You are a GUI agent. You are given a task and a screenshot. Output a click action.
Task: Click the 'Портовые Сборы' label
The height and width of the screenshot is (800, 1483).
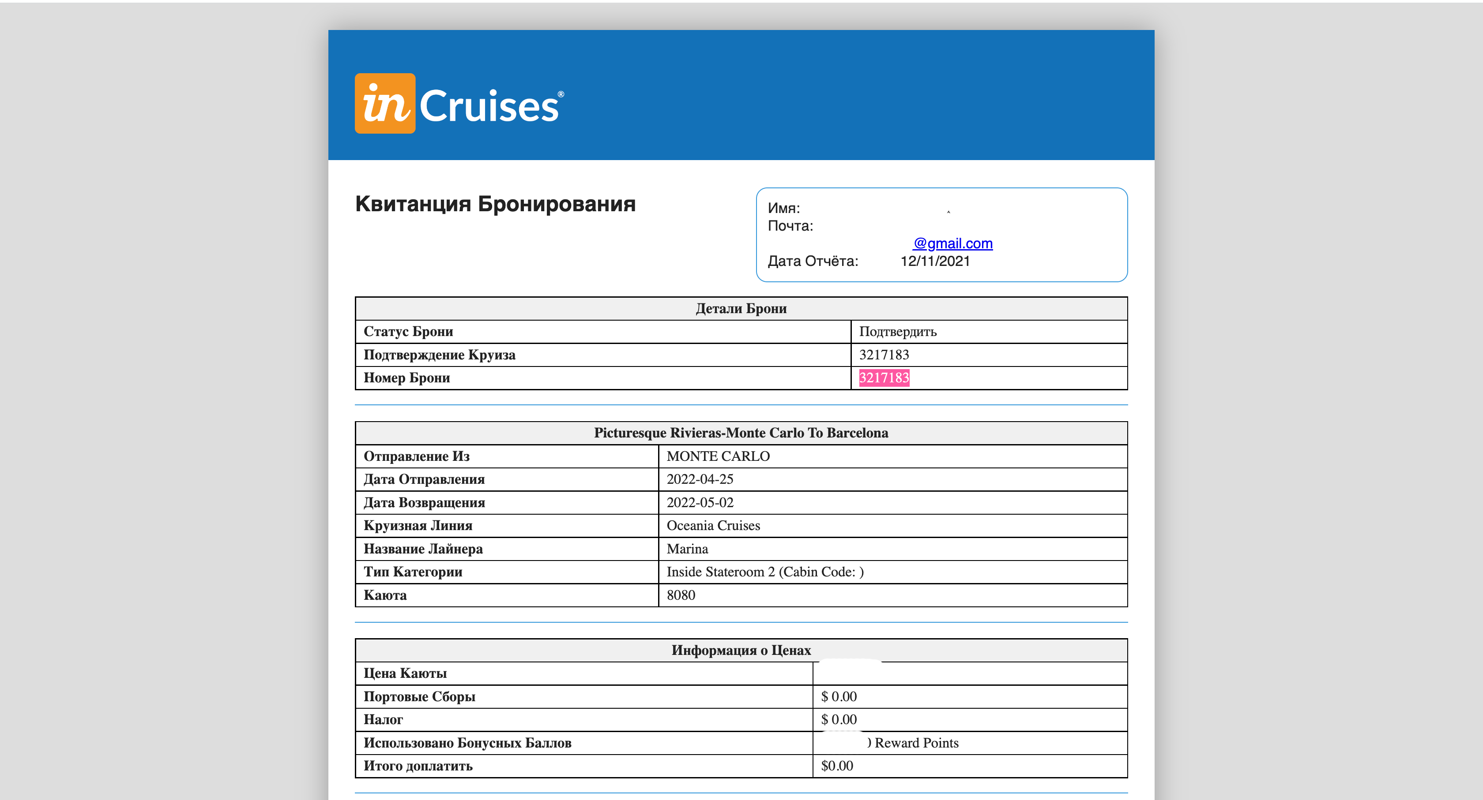pos(419,696)
